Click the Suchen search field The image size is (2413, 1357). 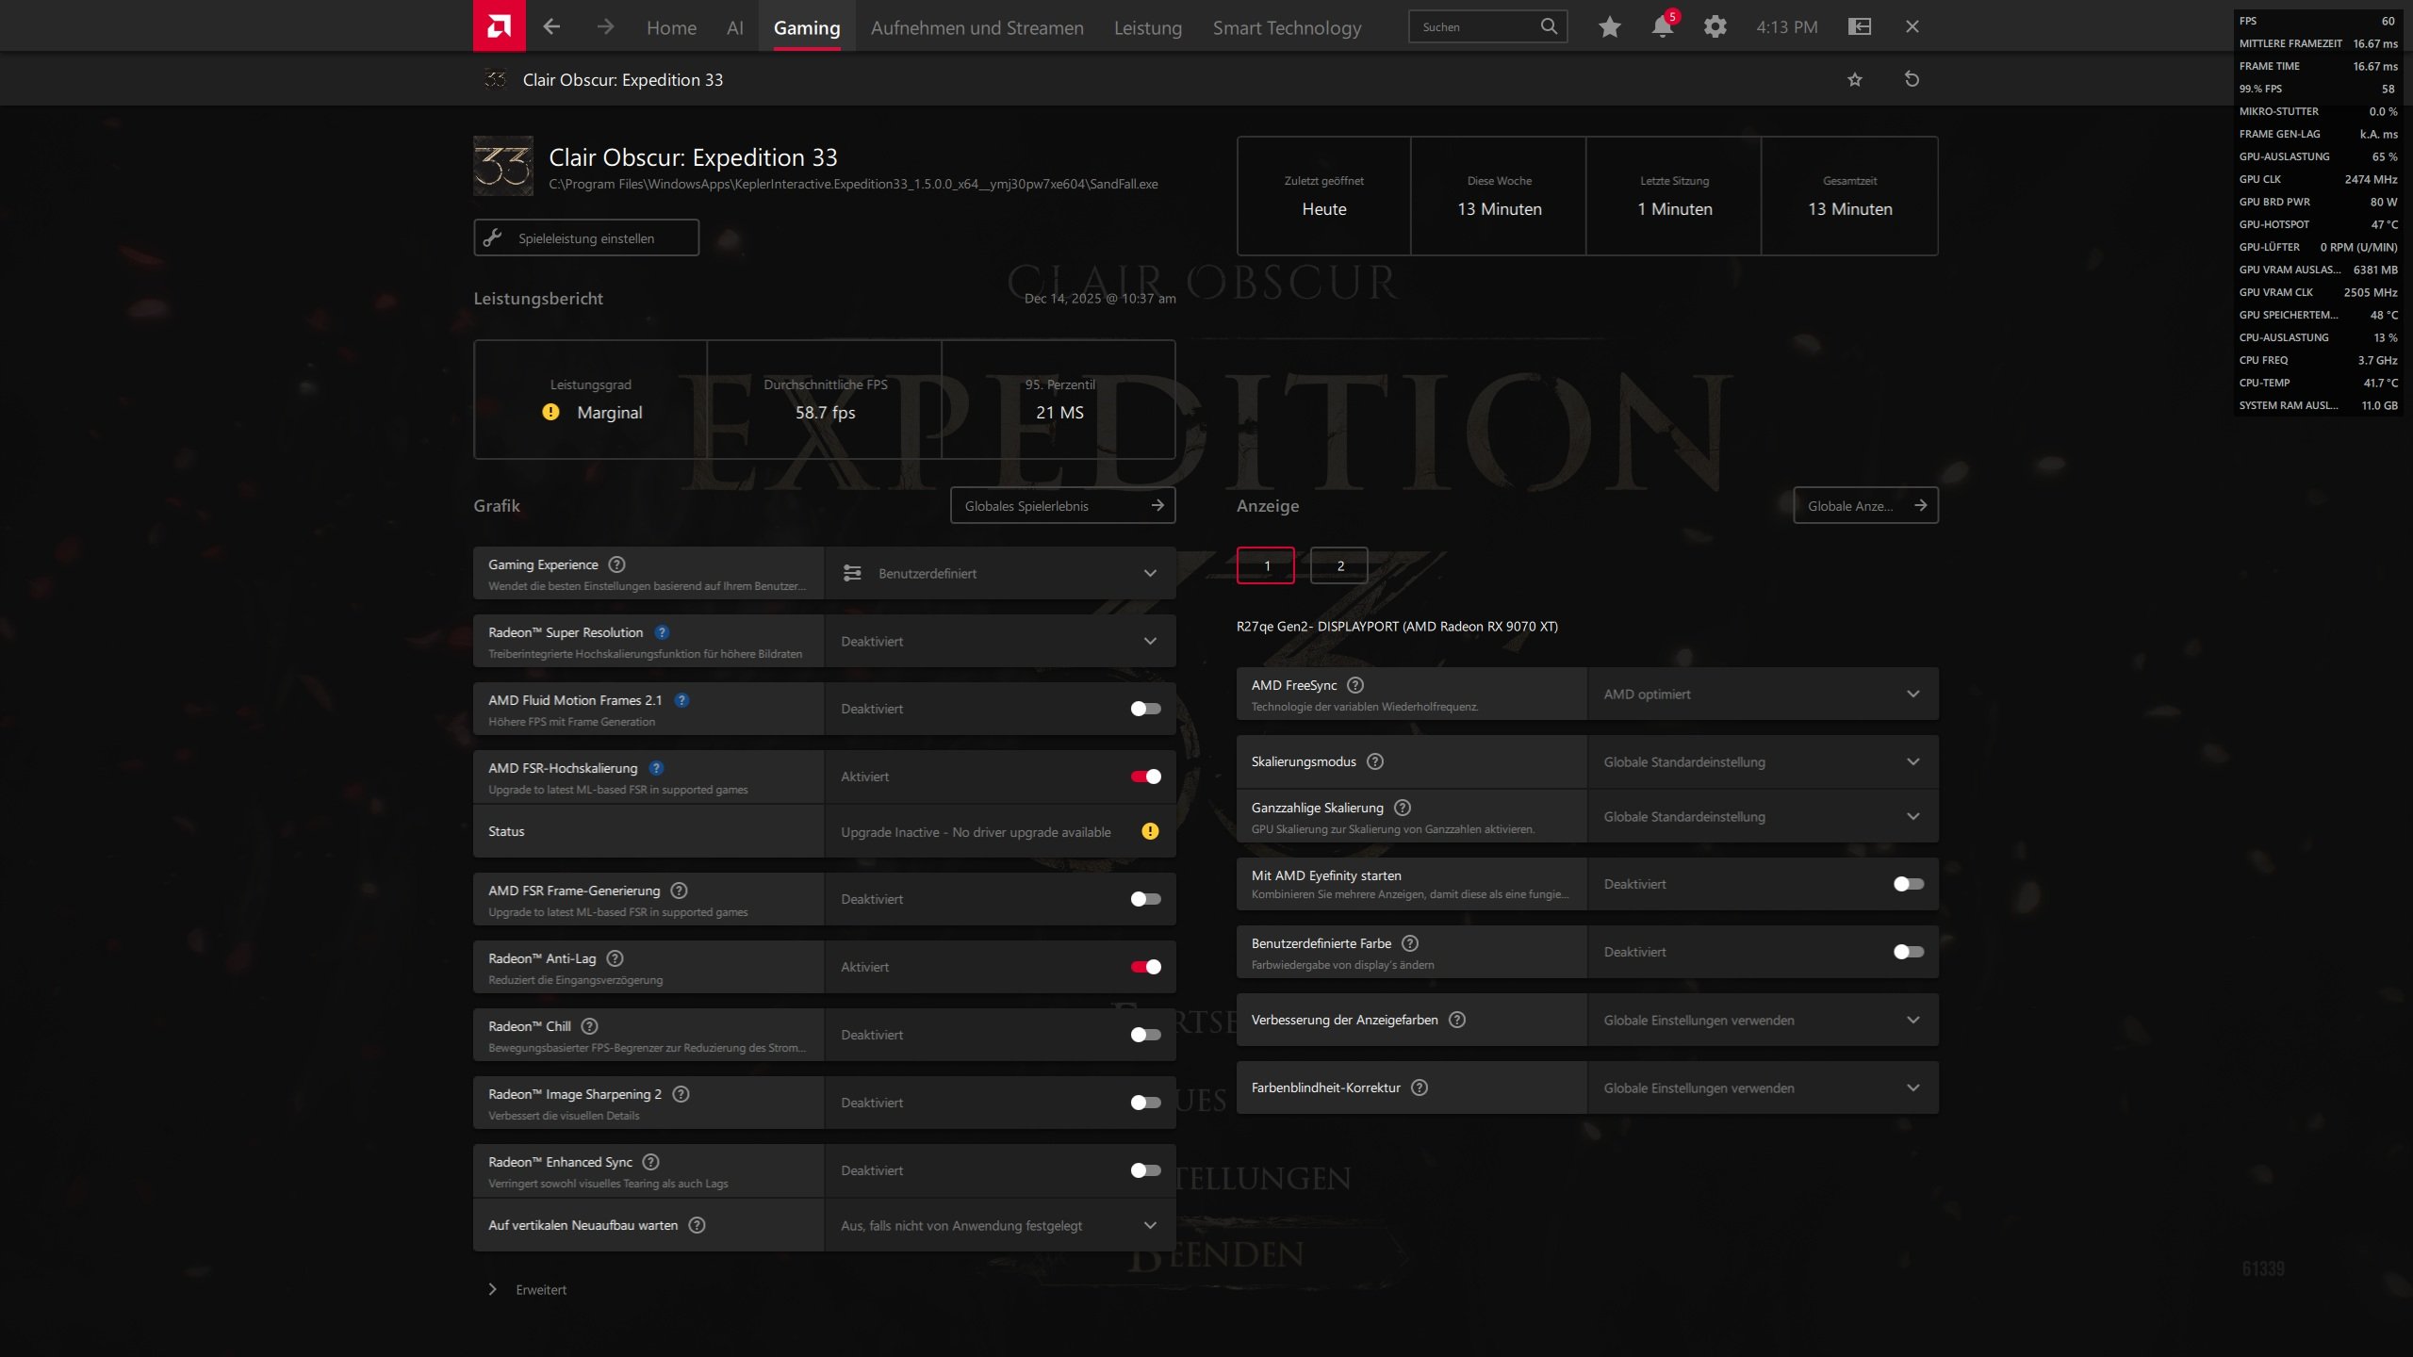click(1475, 27)
